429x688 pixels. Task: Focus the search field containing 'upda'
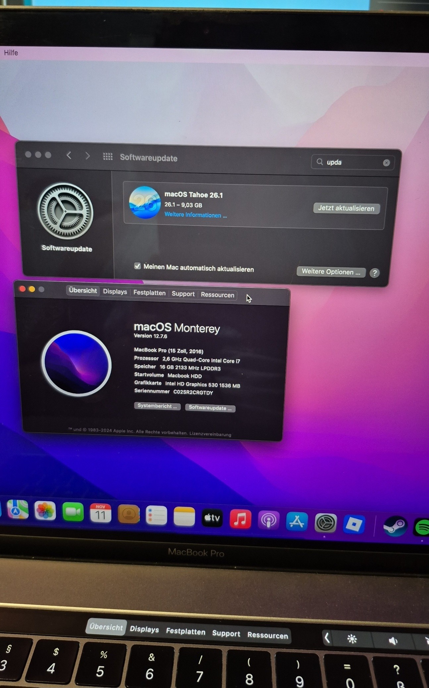[352, 162]
